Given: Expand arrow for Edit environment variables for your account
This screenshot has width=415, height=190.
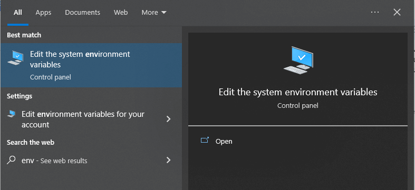Looking at the screenshot, I should pos(168,119).
